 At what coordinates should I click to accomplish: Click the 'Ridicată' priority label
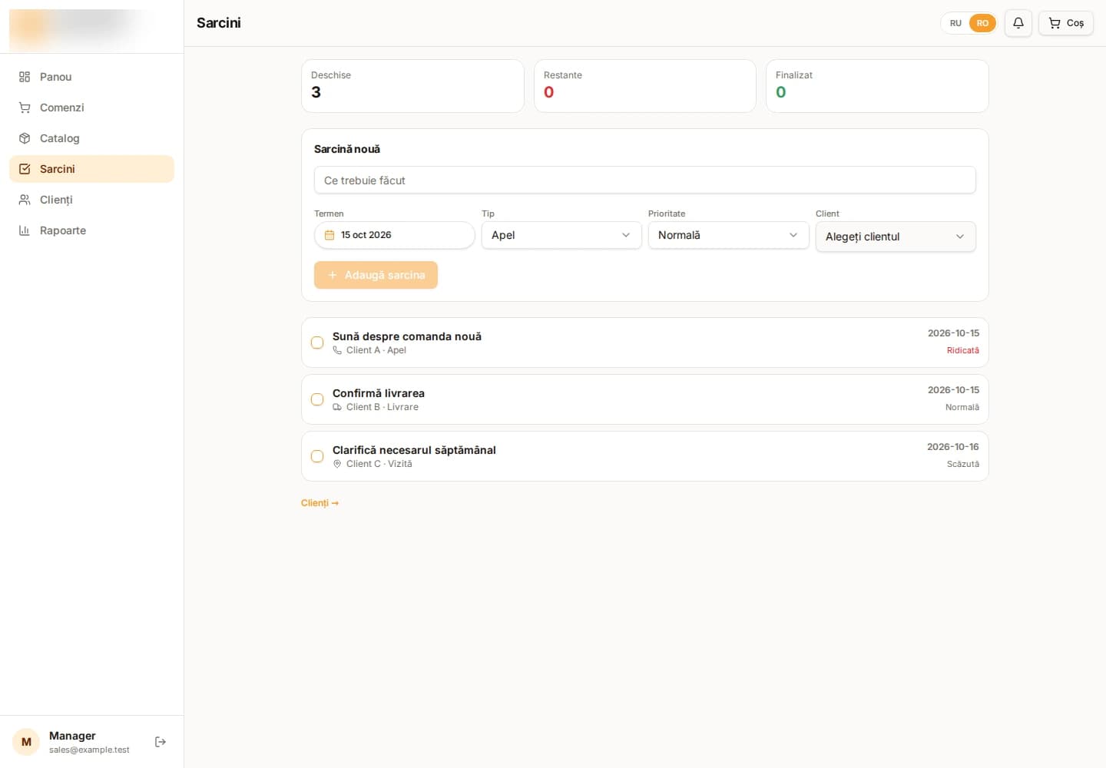(963, 350)
